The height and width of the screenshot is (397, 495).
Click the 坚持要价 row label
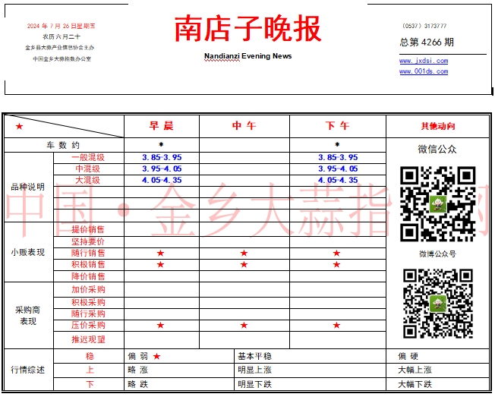coord(88,241)
